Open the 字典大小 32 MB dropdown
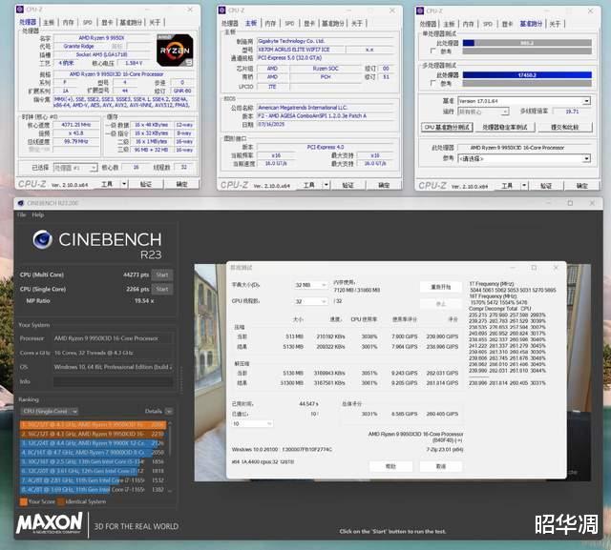This screenshot has width=611, height=550. pos(310,285)
